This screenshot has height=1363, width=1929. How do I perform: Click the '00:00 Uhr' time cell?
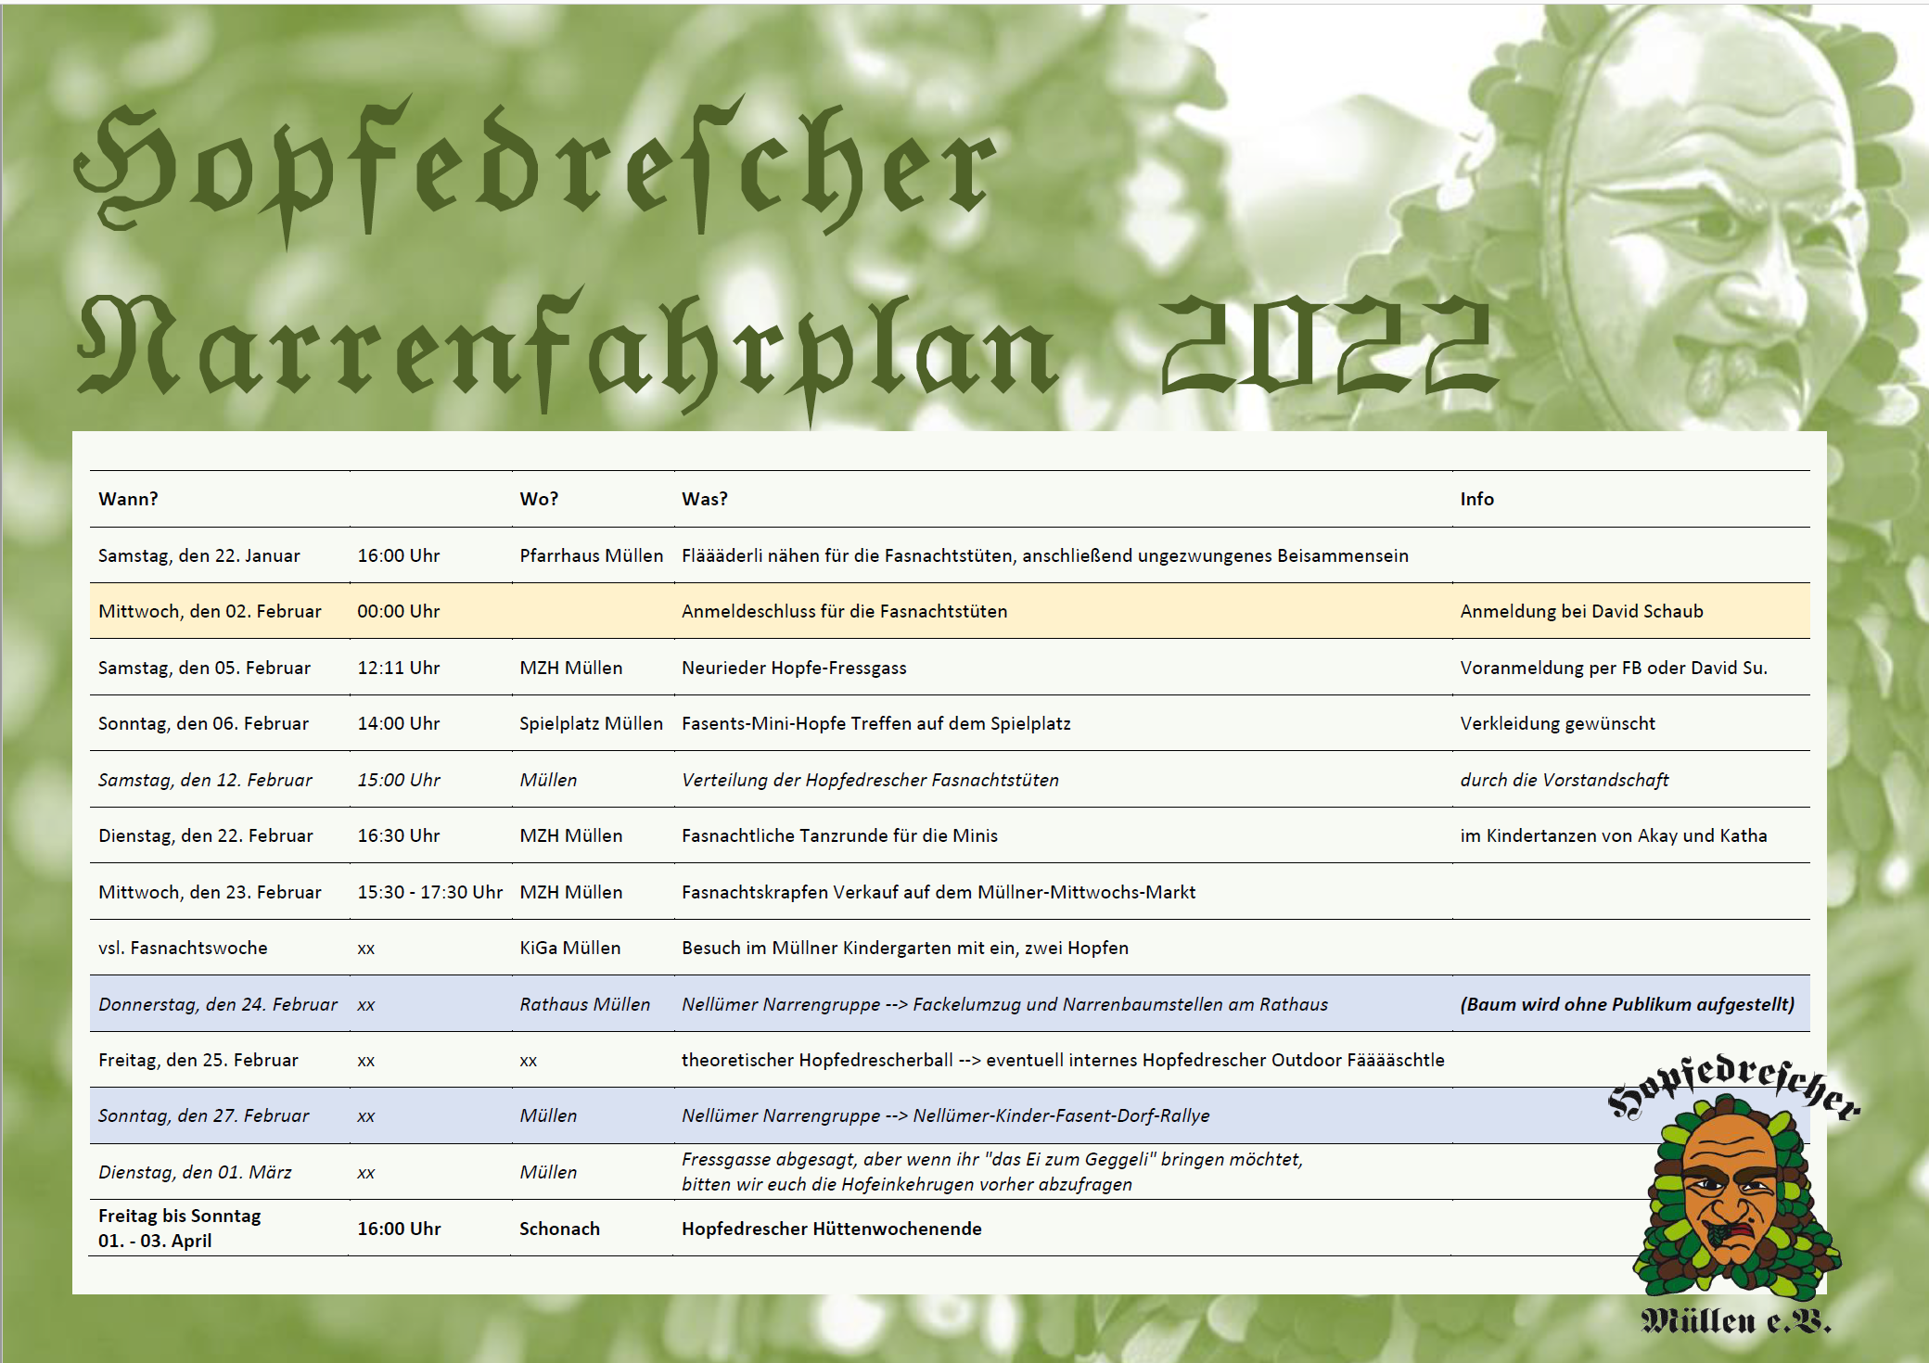[399, 611]
